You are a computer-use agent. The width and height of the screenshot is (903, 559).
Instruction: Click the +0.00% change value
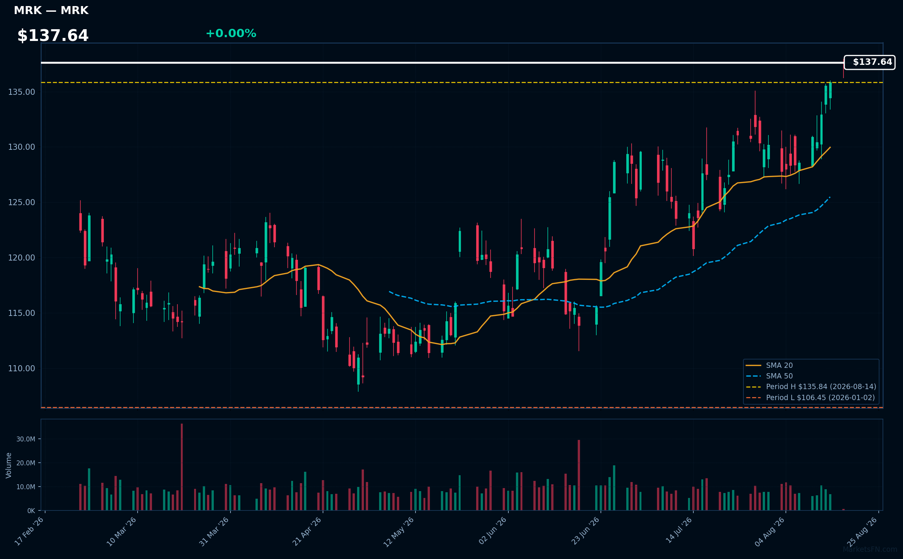tap(231, 33)
